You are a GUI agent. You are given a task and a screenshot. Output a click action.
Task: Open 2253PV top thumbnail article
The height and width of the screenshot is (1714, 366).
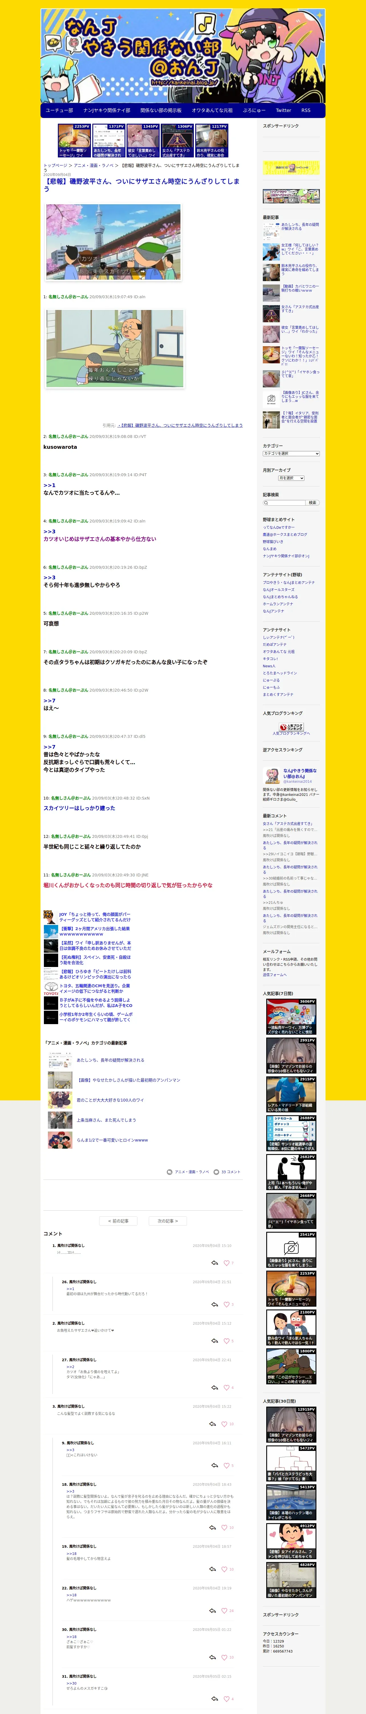click(x=74, y=140)
